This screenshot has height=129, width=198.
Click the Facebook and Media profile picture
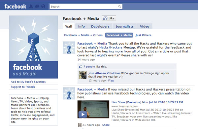tap(33, 47)
